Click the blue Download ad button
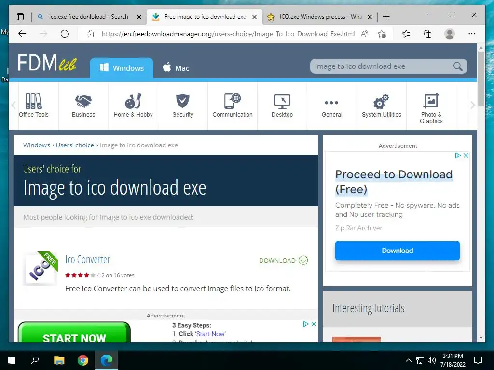 (x=398, y=251)
